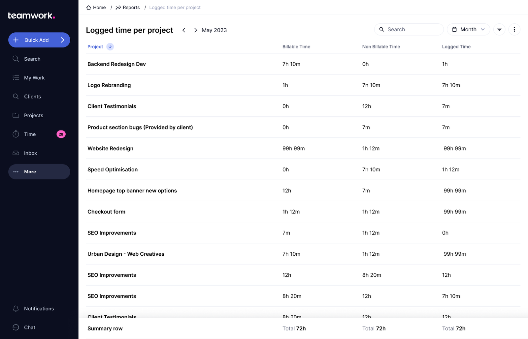Viewport: 528px width, 339px height.
Task: Open the three-dot options menu
Action: [514, 29]
